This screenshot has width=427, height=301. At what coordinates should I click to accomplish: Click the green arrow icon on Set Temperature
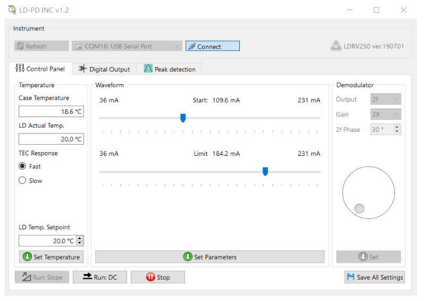click(27, 257)
